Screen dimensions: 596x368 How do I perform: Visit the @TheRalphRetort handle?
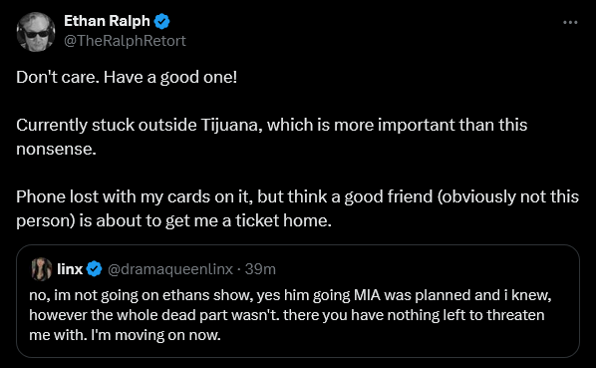125,41
